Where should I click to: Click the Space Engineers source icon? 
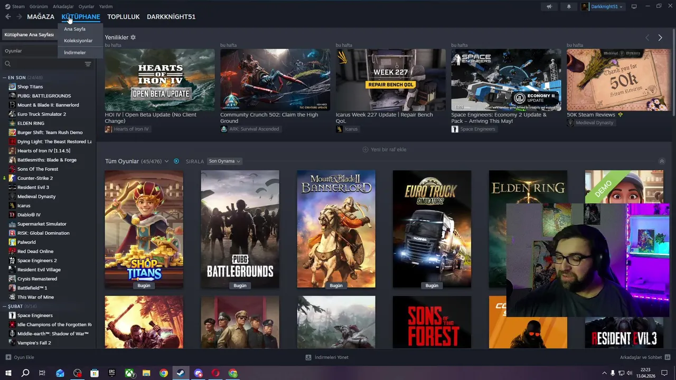(x=455, y=129)
